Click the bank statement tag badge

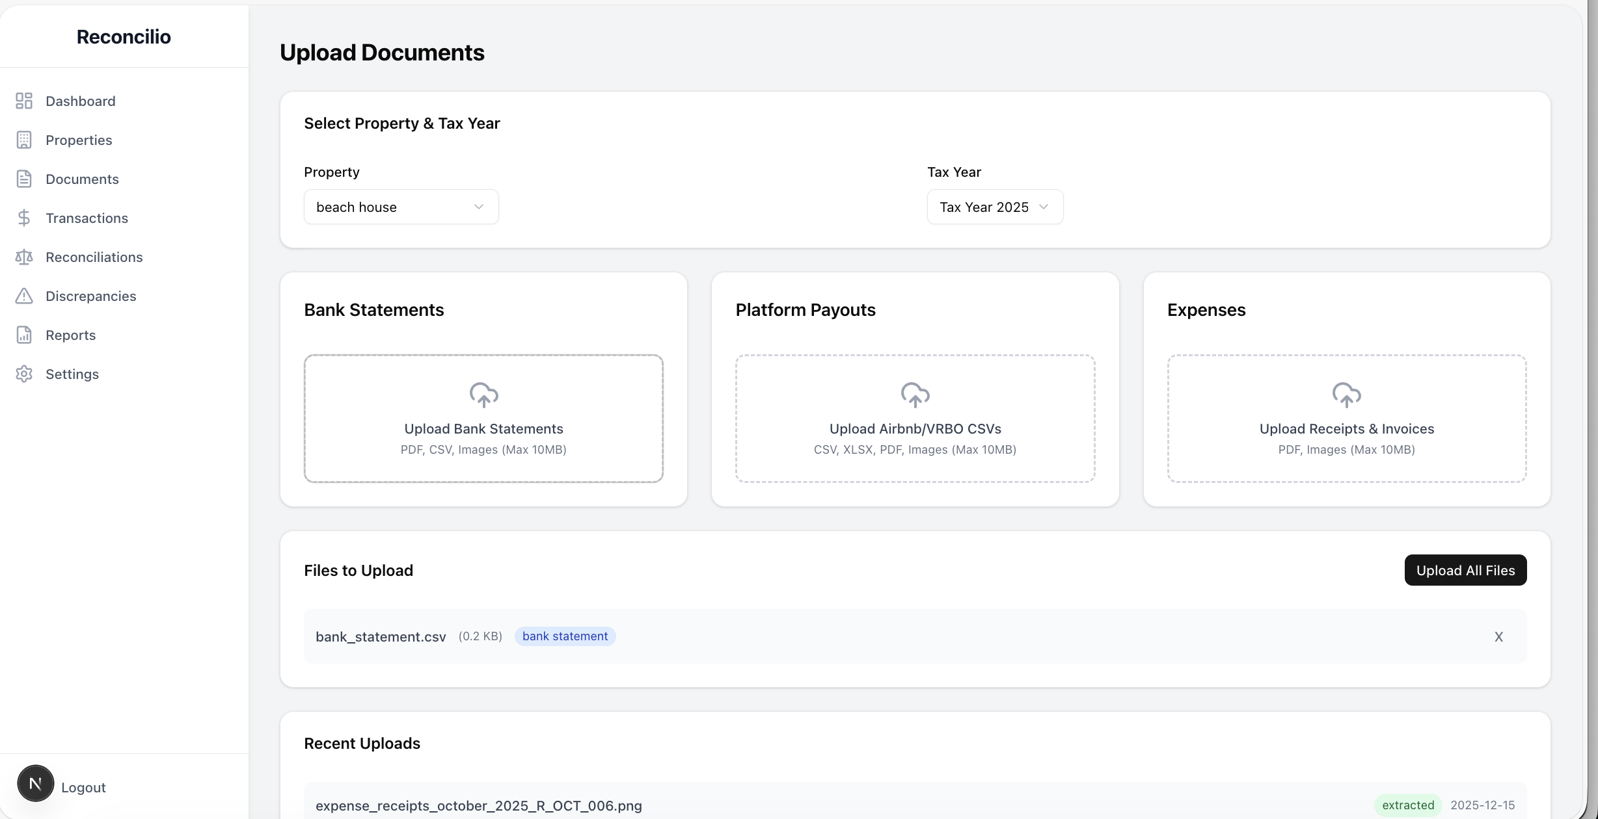click(565, 636)
